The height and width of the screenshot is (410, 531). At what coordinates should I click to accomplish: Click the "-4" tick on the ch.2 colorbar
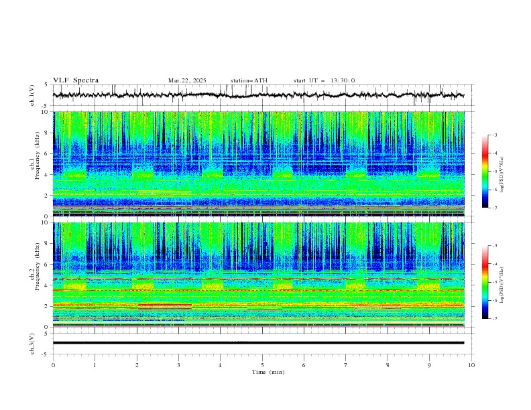point(494,264)
